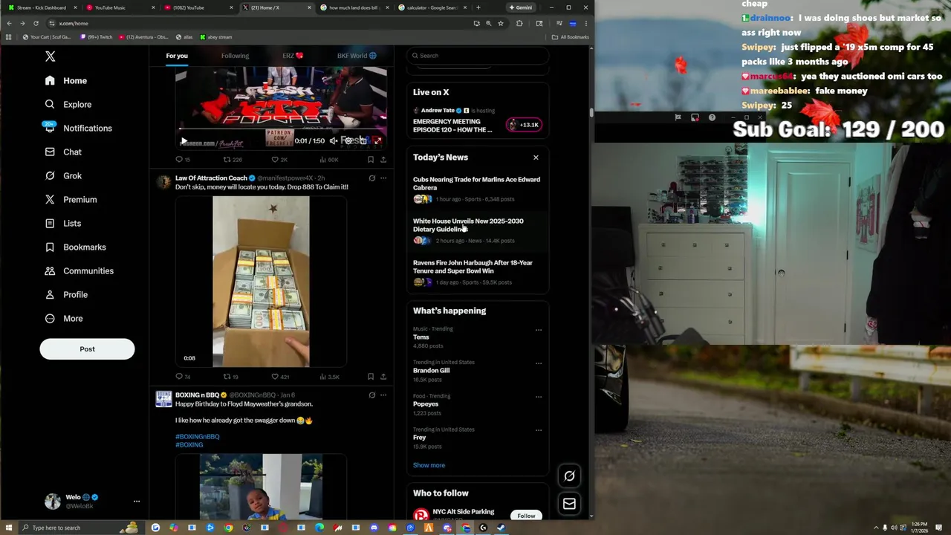Switch to the For you tab
This screenshot has height=535, width=951.
tap(177, 56)
